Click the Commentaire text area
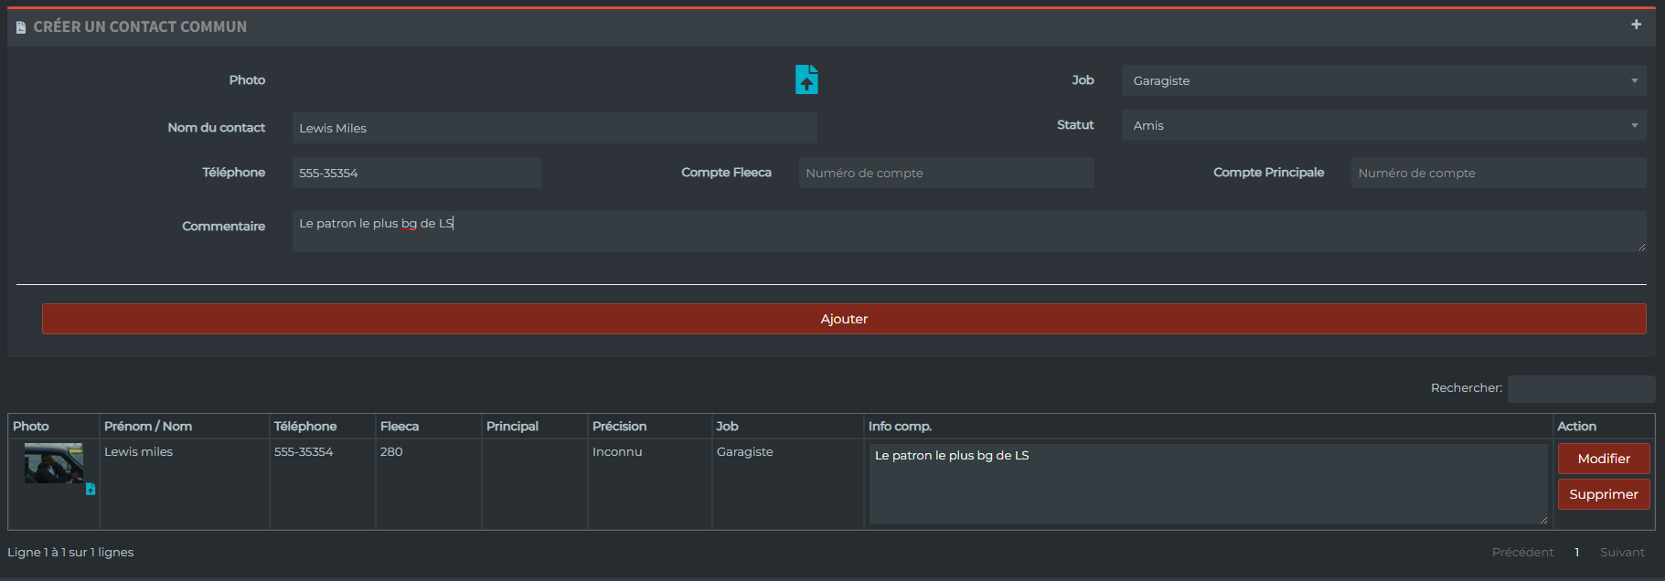 pos(969,231)
